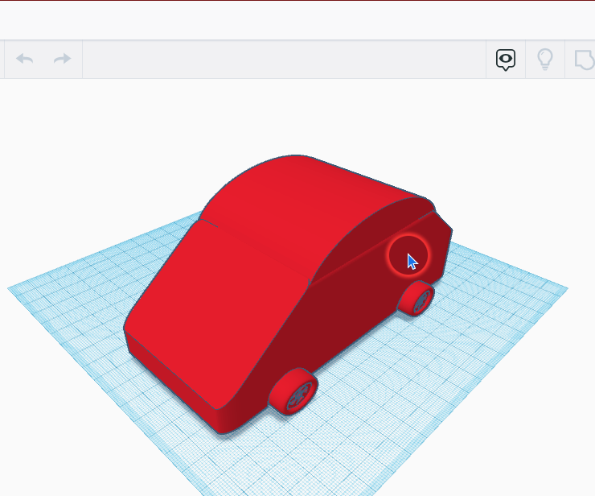Click the Undo arrow in the toolbar
Image resolution: width=595 pixels, height=496 pixels.
pyautogui.click(x=25, y=59)
